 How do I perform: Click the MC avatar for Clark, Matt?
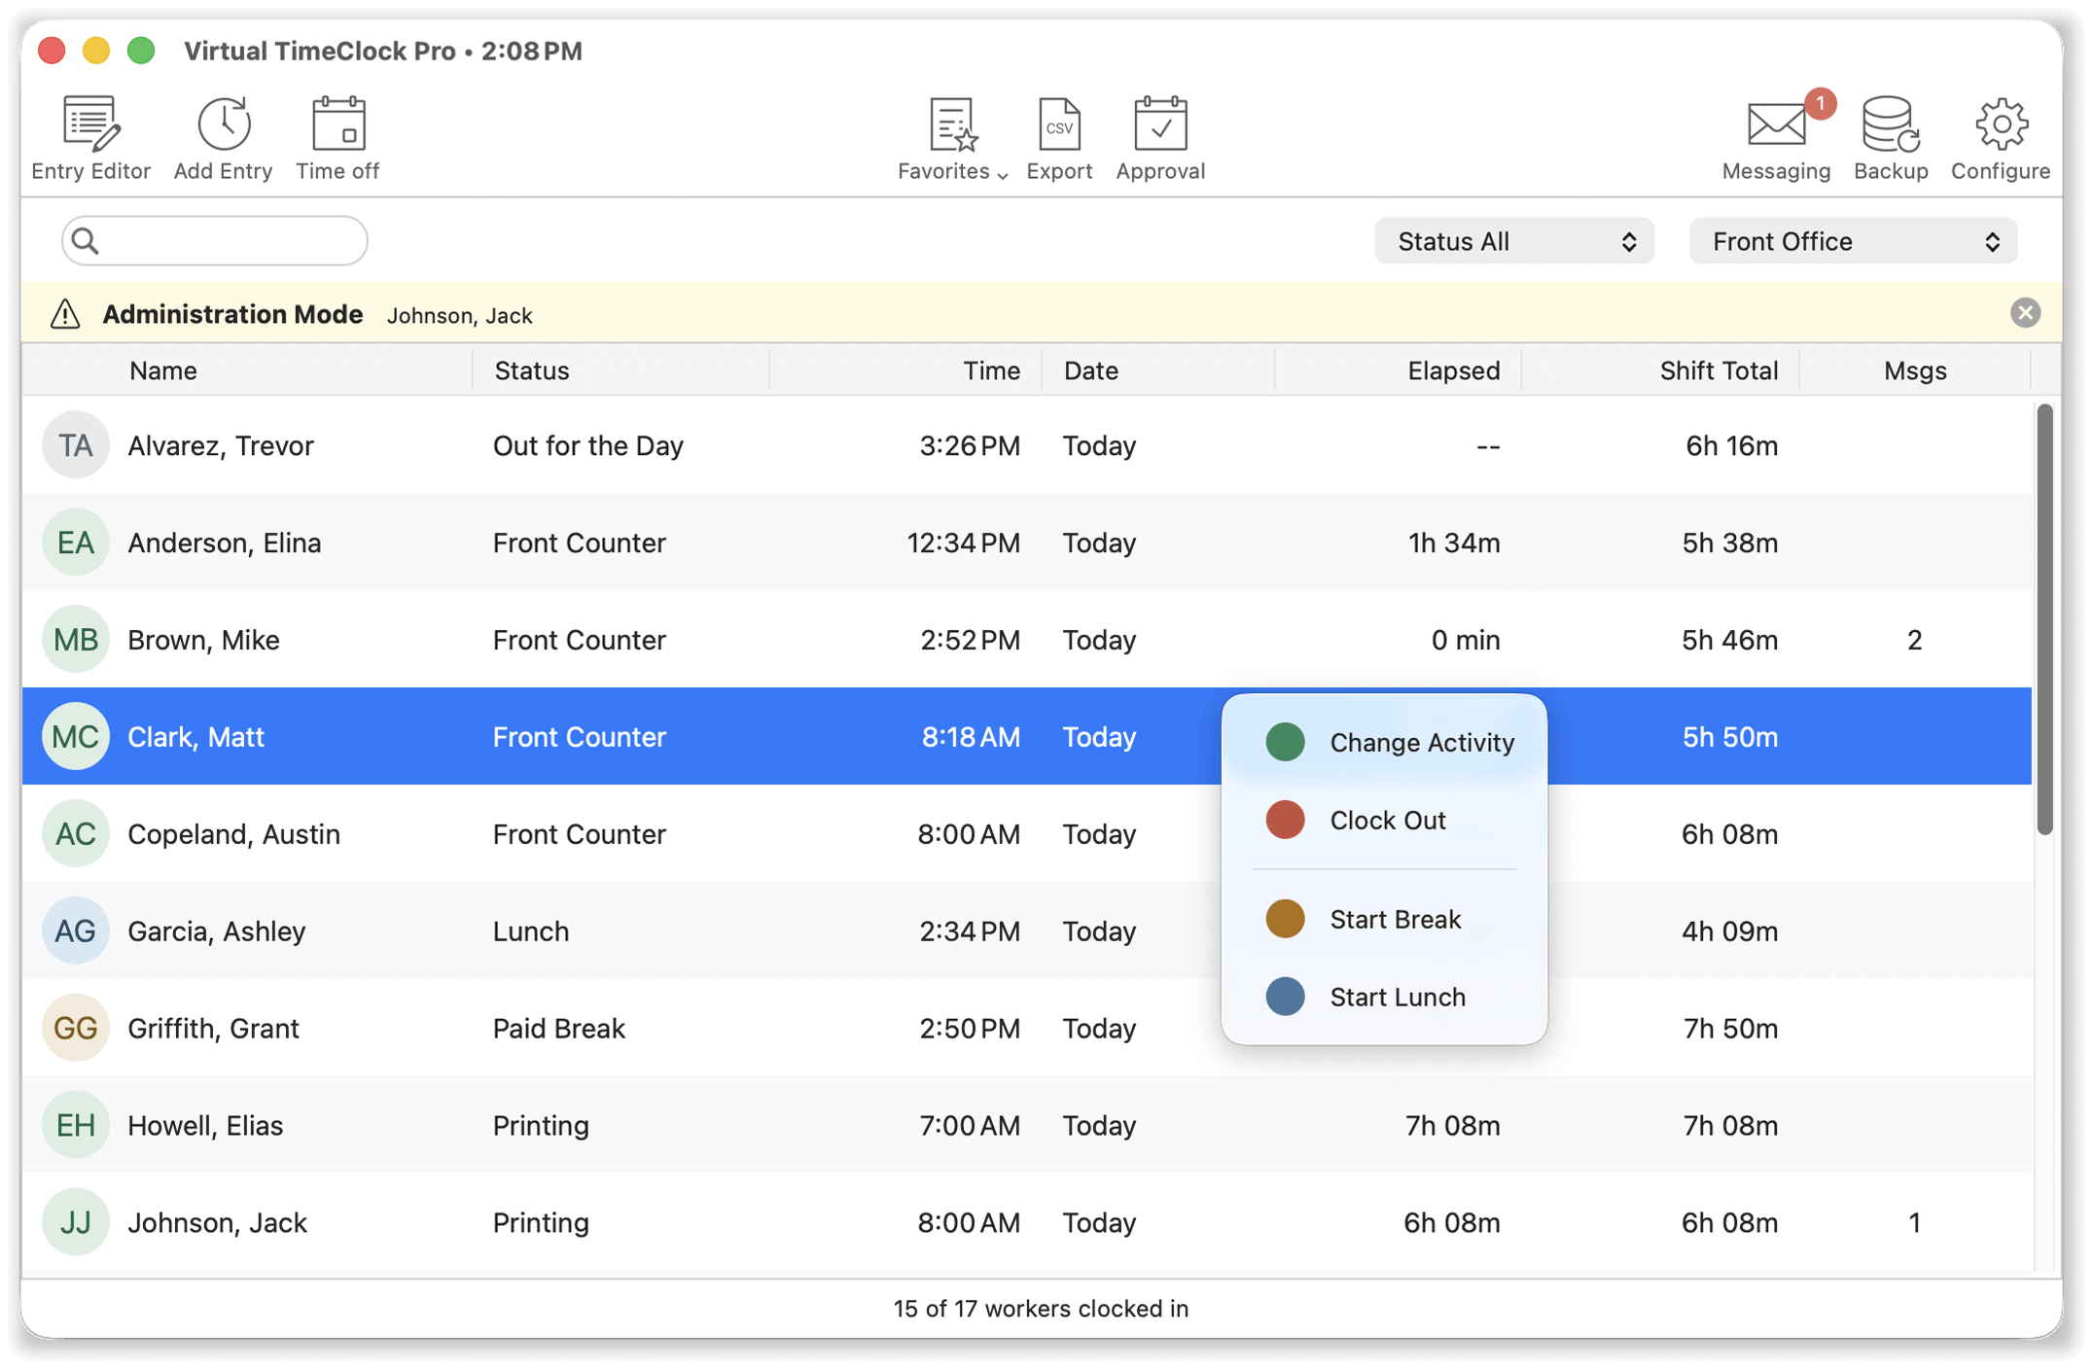(76, 737)
